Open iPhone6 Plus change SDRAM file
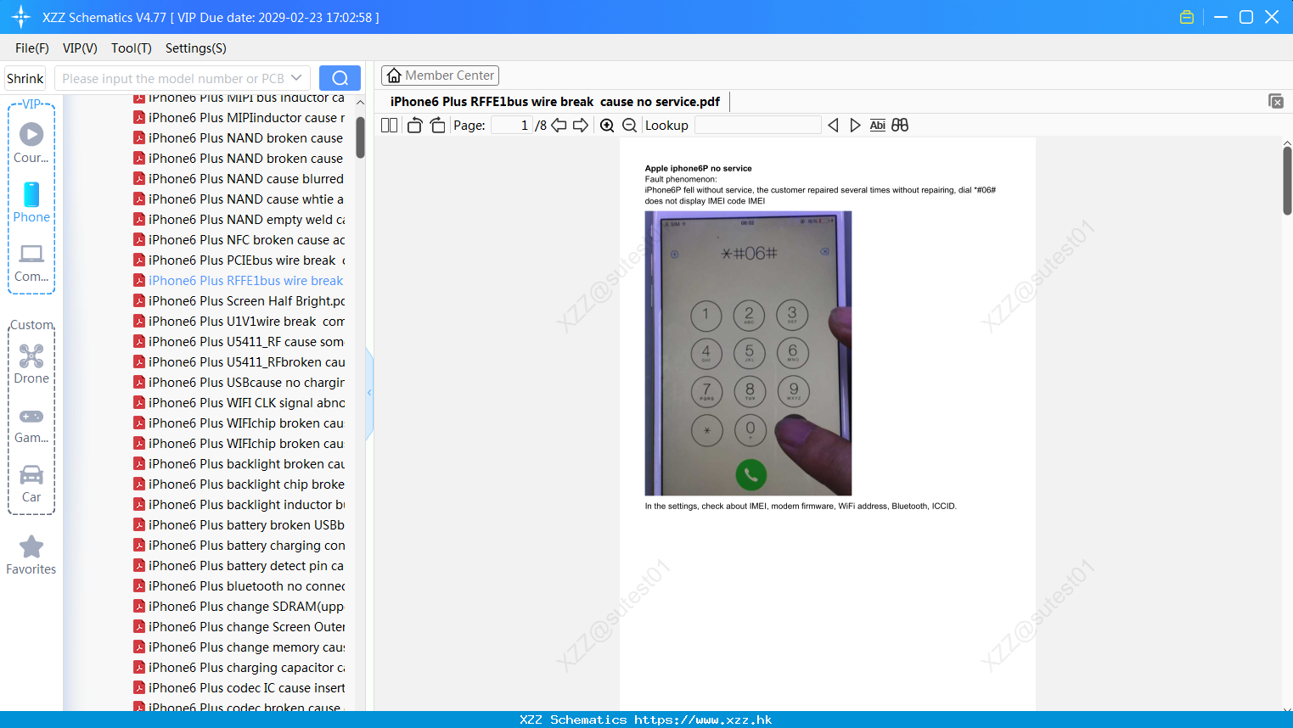The height and width of the screenshot is (728, 1293). (239, 607)
